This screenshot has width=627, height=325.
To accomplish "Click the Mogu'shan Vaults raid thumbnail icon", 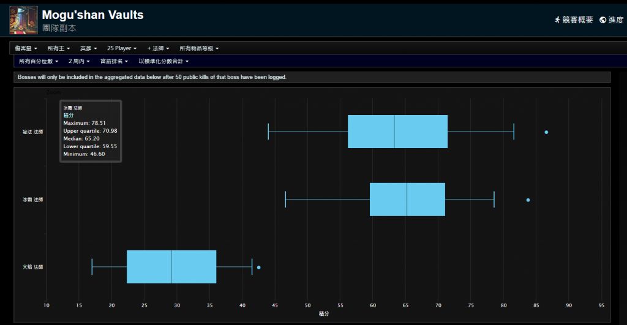I will click(23, 20).
